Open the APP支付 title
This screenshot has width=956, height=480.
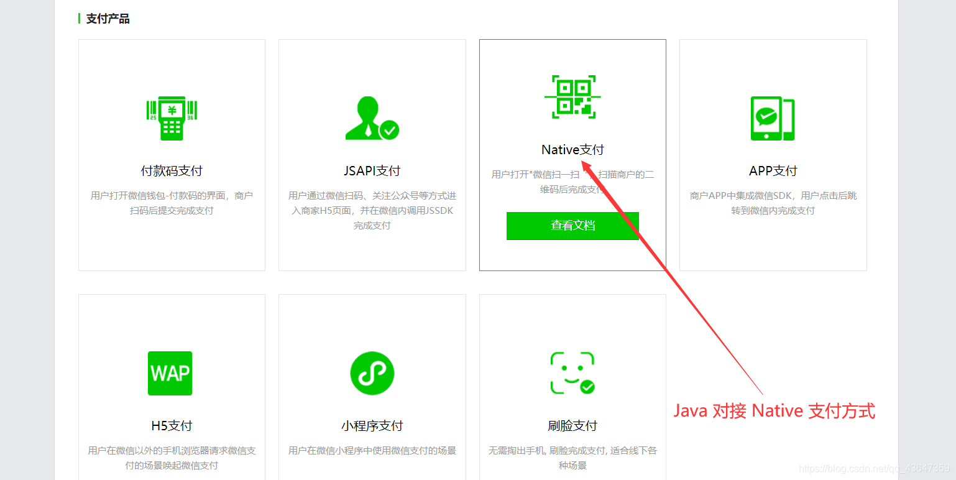coord(773,171)
